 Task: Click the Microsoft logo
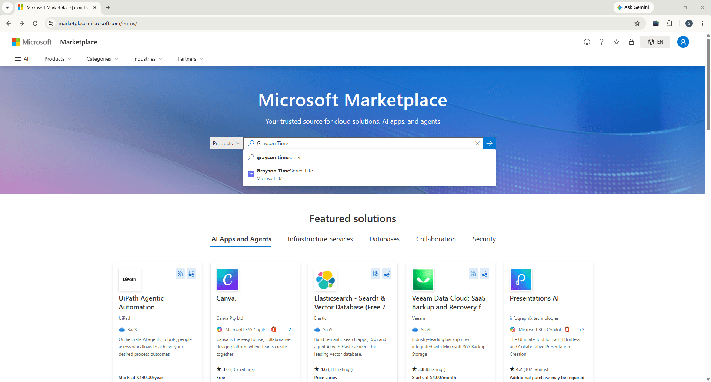click(x=32, y=42)
